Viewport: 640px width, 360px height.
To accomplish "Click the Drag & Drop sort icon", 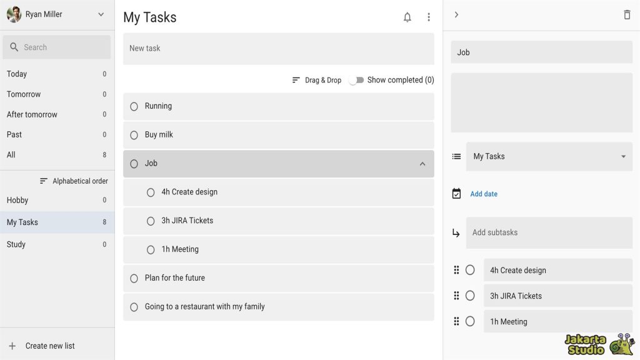I will point(296,80).
